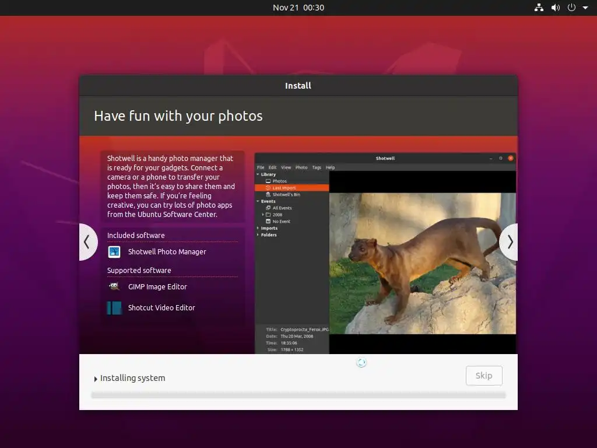Click the Included software heading

click(136, 236)
